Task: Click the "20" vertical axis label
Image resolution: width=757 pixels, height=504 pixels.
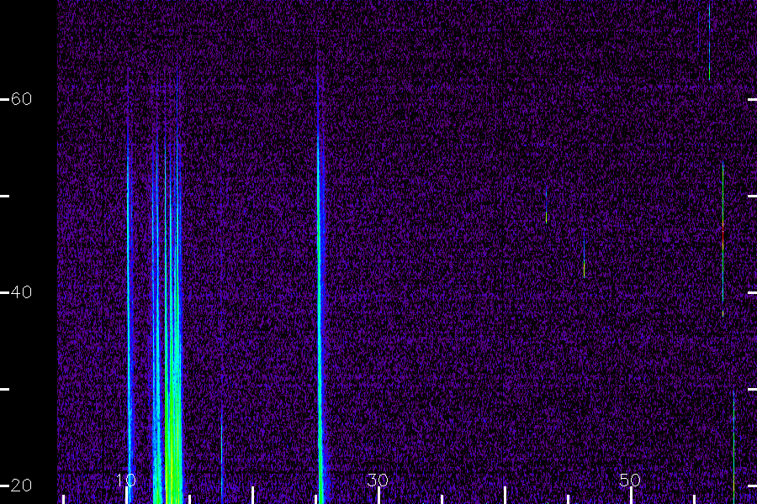Action: coord(21,486)
